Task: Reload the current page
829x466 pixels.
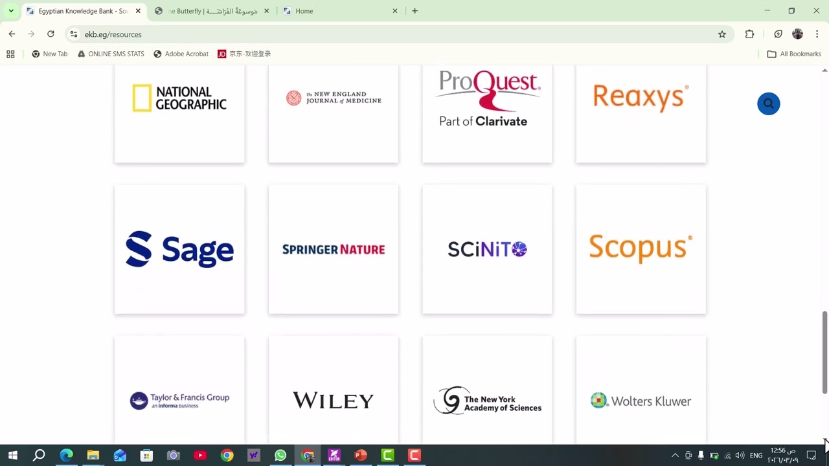Action: [x=51, y=34]
